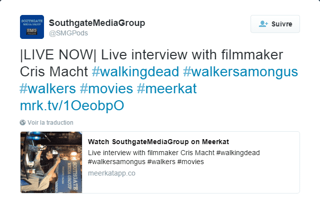Click the SouthgateMediaGroup profile avatar
This screenshot has width=320, height=201.
coord(32,27)
